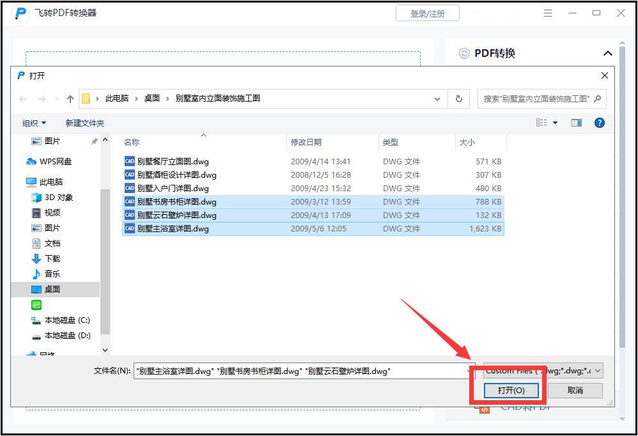Screen dimensions: 638x436
Task: Click 登录/注册 to sign in
Action: click(427, 12)
